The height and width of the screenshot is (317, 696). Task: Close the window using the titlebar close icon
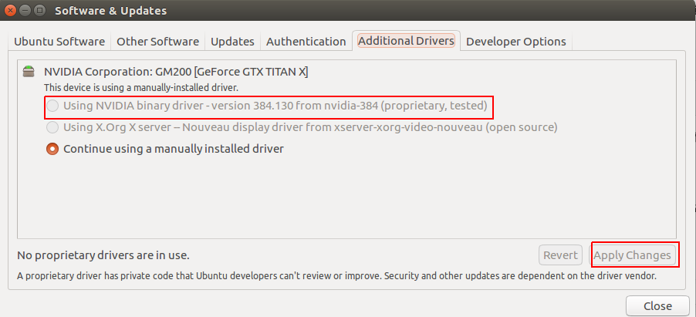point(11,11)
